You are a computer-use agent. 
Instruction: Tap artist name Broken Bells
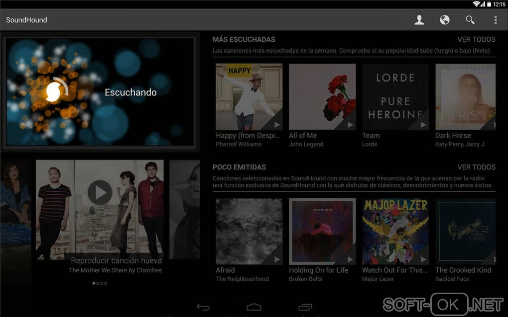pos(305,279)
